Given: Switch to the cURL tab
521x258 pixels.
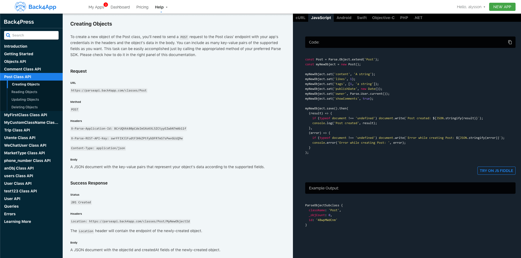Looking at the screenshot, I should [301, 18].
